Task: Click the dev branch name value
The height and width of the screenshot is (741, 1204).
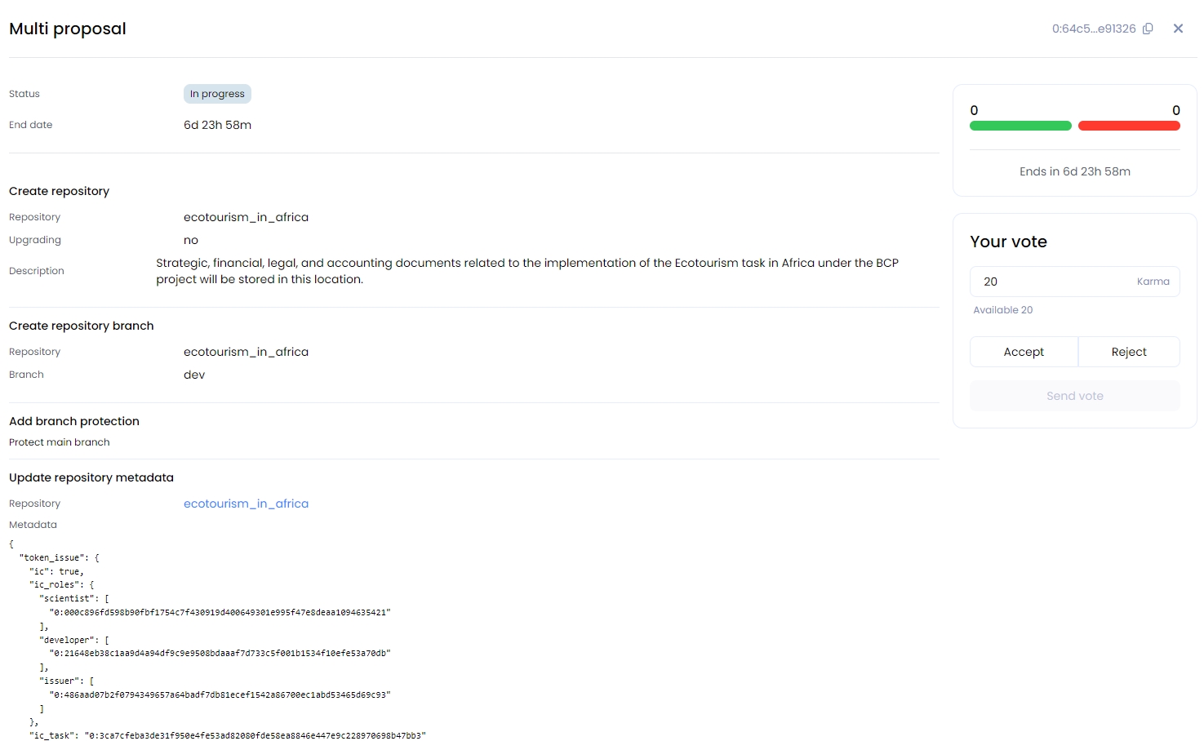Action: (x=194, y=375)
